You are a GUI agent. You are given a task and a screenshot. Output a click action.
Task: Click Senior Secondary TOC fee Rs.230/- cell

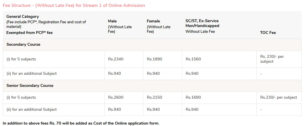(278, 97)
